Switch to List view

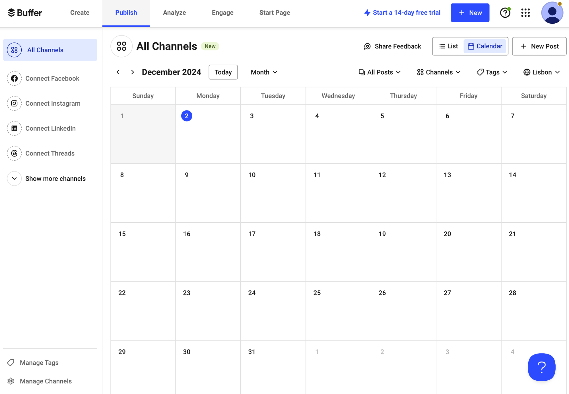[448, 46]
